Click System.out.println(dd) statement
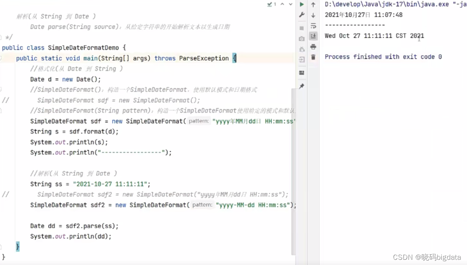Screen dimensions: 467x265 point(71,237)
